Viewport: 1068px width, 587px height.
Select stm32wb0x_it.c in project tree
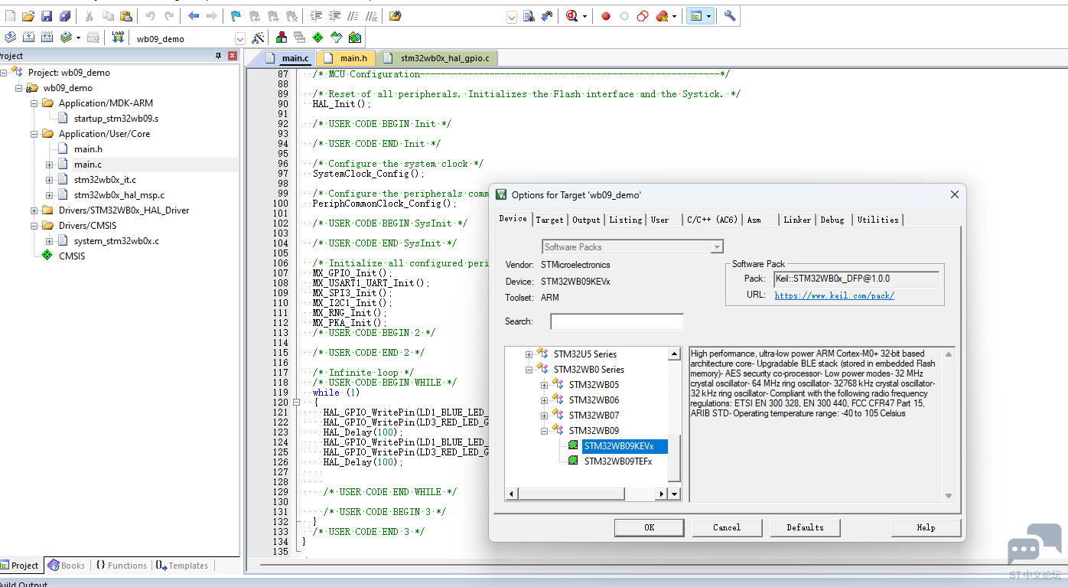tap(105, 180)
